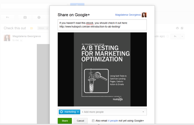This screenshot has width=194, height=125.
Task: Click the green Share button
Action: click(x=65, y=121)
